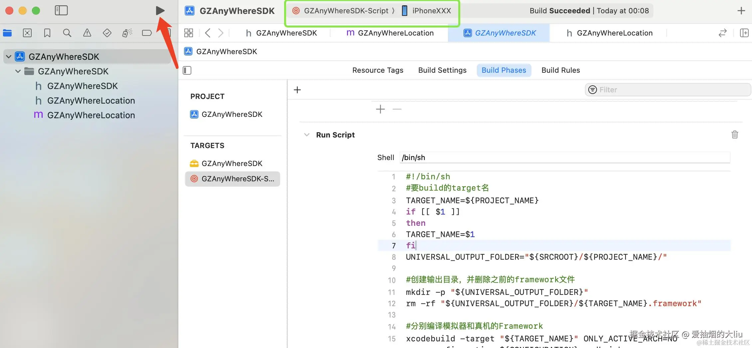Click the UNIVERSAL_OUTPUT_FOLDER assignment line
This screenshot has height=348, width=752.
click(x=536, y=257)
